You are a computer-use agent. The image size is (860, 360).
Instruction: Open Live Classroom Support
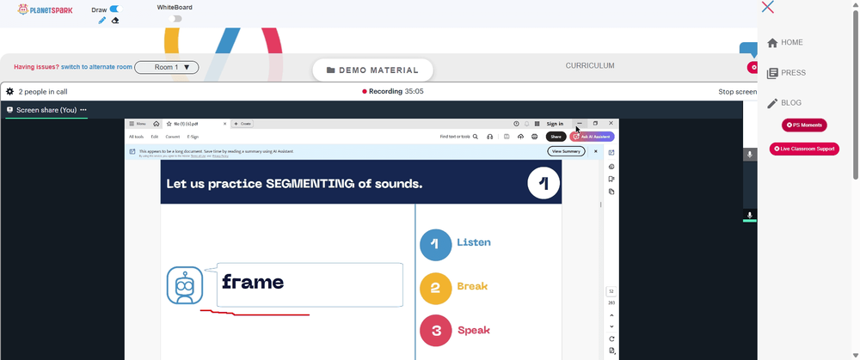804,149
